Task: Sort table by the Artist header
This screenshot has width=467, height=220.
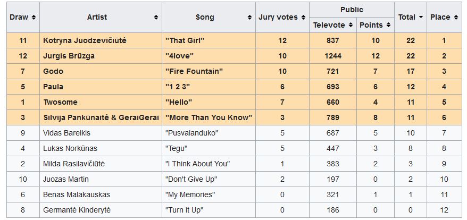Action: click(97, 17)
